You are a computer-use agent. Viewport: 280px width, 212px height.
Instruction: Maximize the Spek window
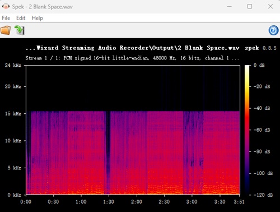click(250, 7)
